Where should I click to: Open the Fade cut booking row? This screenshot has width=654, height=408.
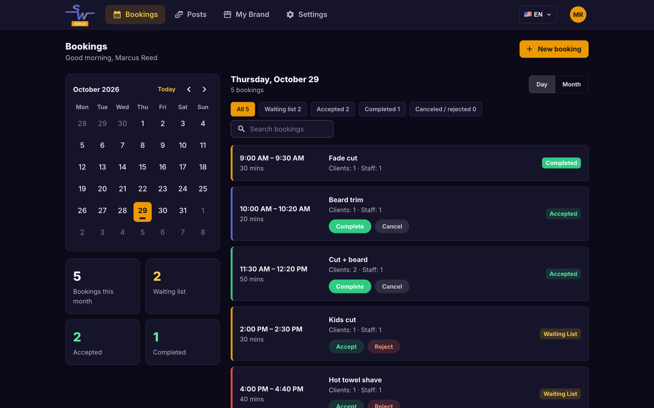(409, 163)
